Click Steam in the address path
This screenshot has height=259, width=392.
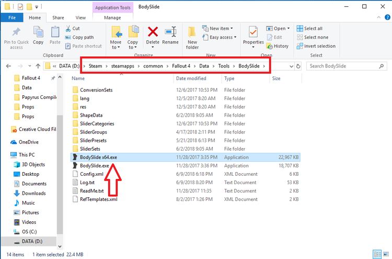point(96,66)
